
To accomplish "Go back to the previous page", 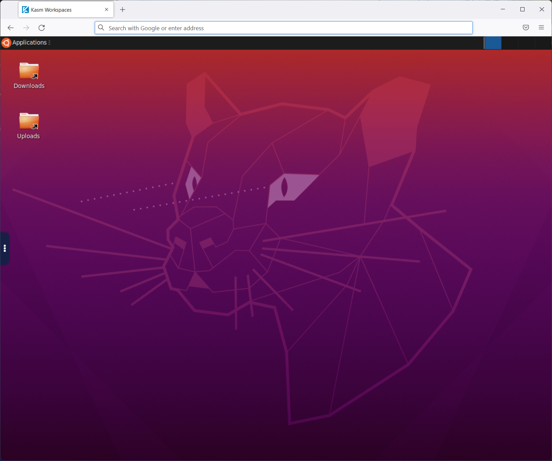I will pos(11,28).
